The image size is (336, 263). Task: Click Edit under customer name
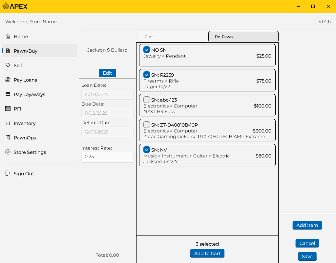107,73
